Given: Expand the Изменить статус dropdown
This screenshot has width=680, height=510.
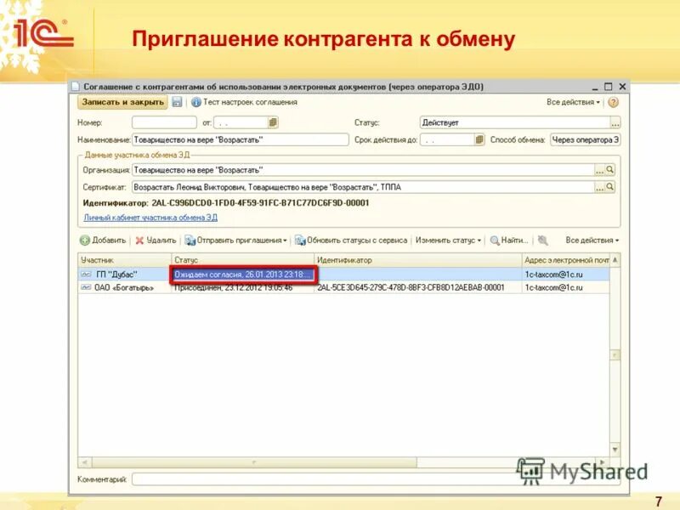Looking at the screenshot, I should (x=479, y=239).
